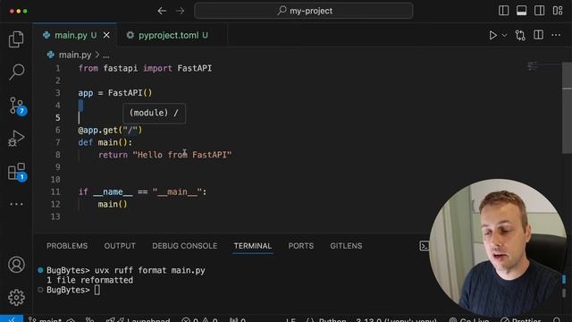Click the remote window indicator in status bar

pyautogui.click(x=12, y=319)
